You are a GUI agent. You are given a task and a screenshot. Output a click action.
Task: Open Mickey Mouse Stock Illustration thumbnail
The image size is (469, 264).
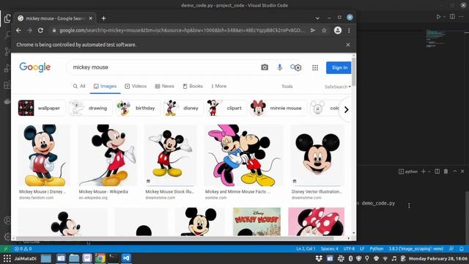coord(171,155)
